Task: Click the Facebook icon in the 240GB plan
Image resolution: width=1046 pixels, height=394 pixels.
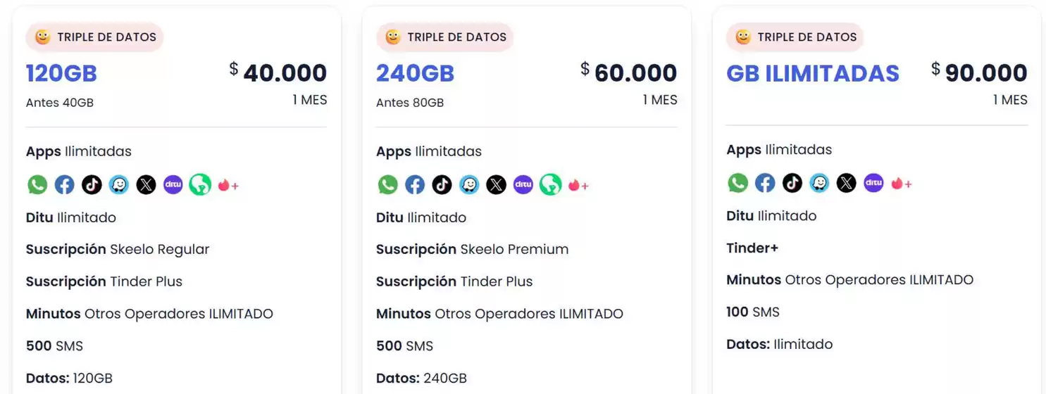Action: 415,185
